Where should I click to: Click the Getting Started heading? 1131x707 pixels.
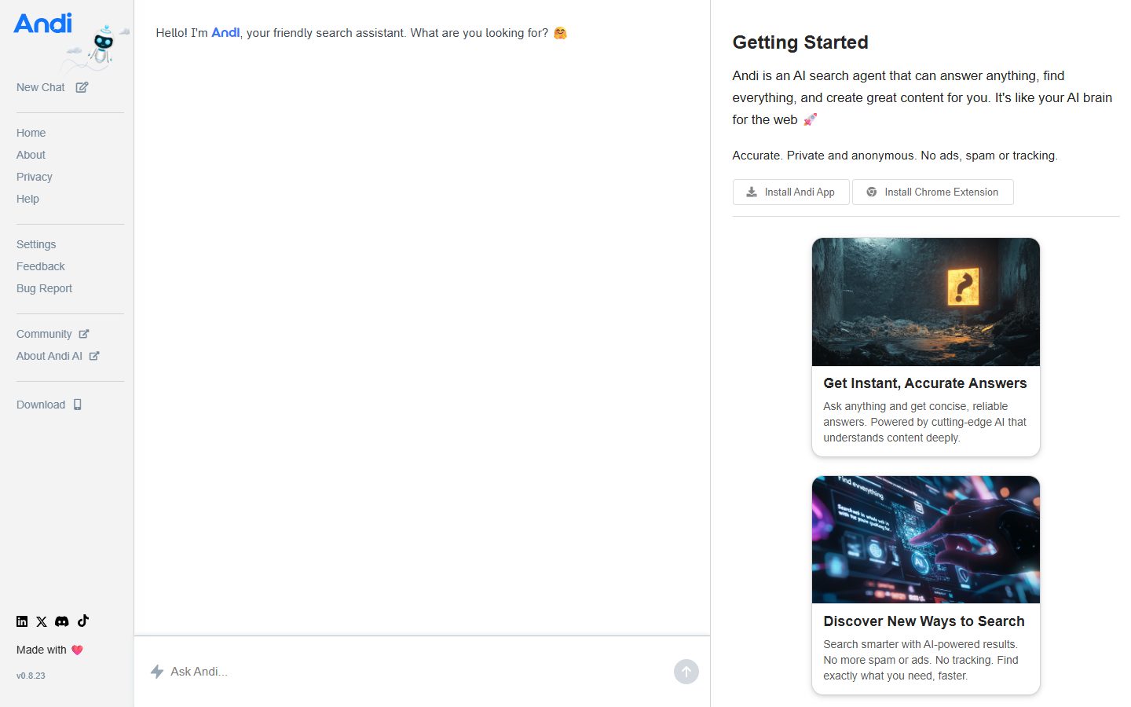pyautogui.click(x=800, y=42)
